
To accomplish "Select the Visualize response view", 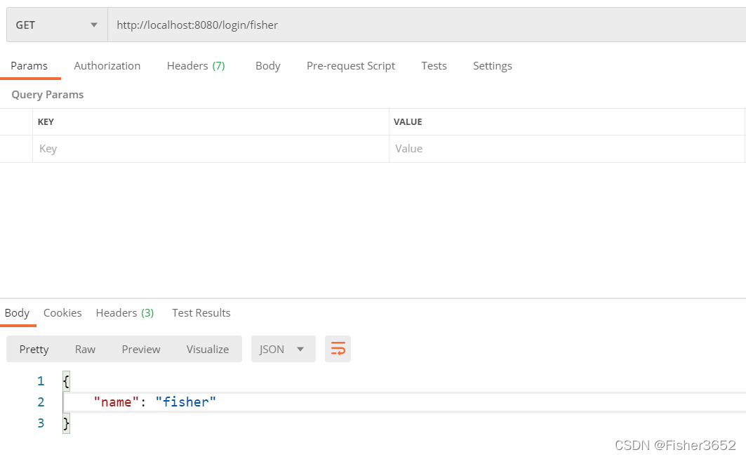I will tap(208, 349).
